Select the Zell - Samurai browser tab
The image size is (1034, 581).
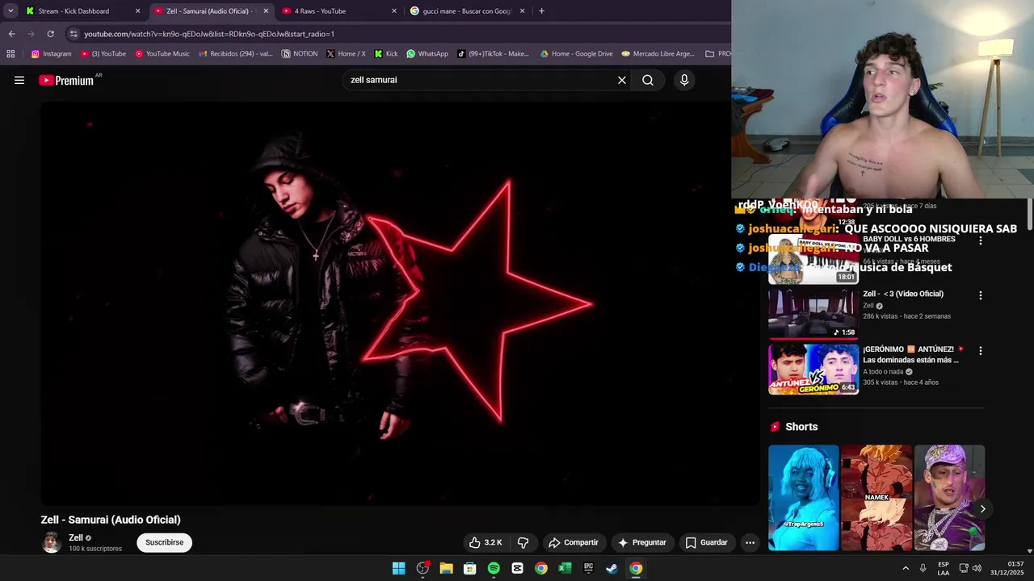tap(210, 11)
